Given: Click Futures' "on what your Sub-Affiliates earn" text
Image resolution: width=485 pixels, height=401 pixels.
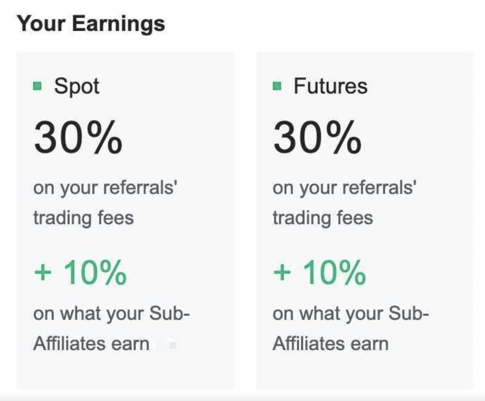Looking at the screenshot, I should pos(350,328).
